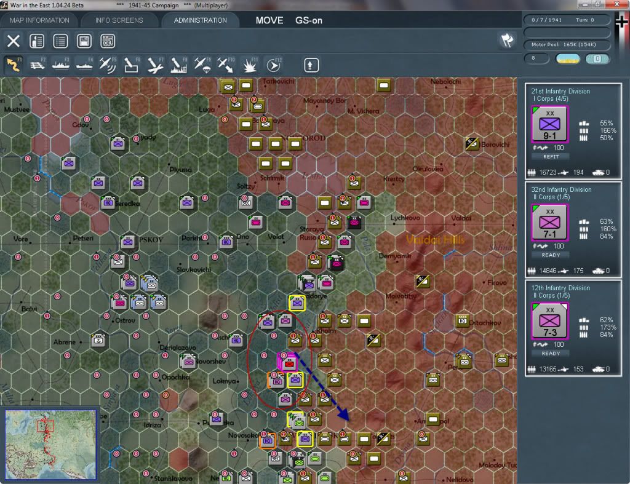The width and height of the screenshot is (630, 484).
Task: Select the rail-marked unit beside Borovichi
Action: tap(472, 143)
